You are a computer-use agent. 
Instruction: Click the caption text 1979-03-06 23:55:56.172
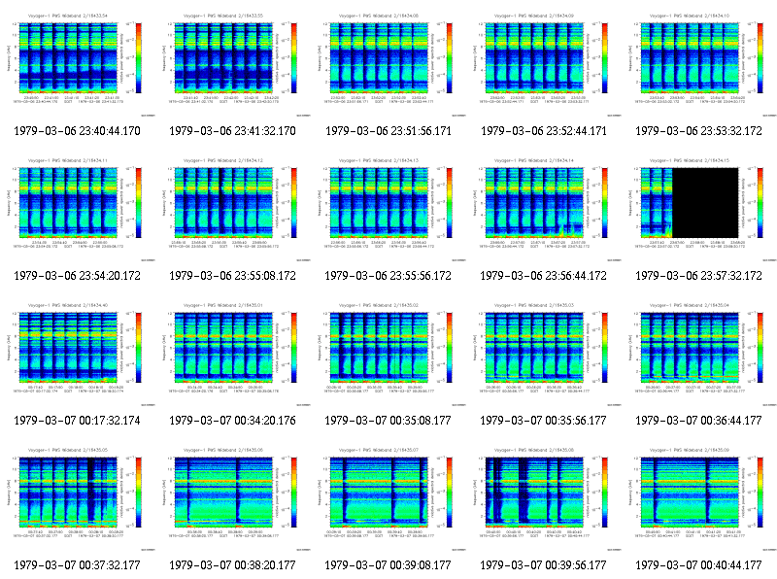tap(388, 276)
